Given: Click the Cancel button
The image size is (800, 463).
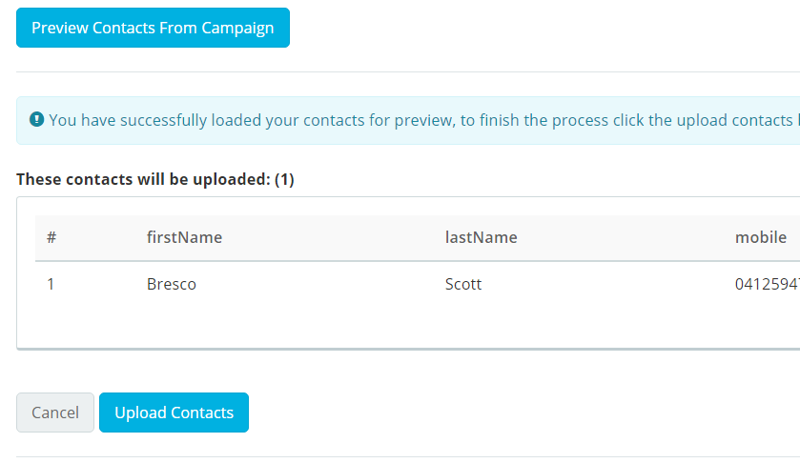Looking at the screenshot, I should tap(55, 413).
